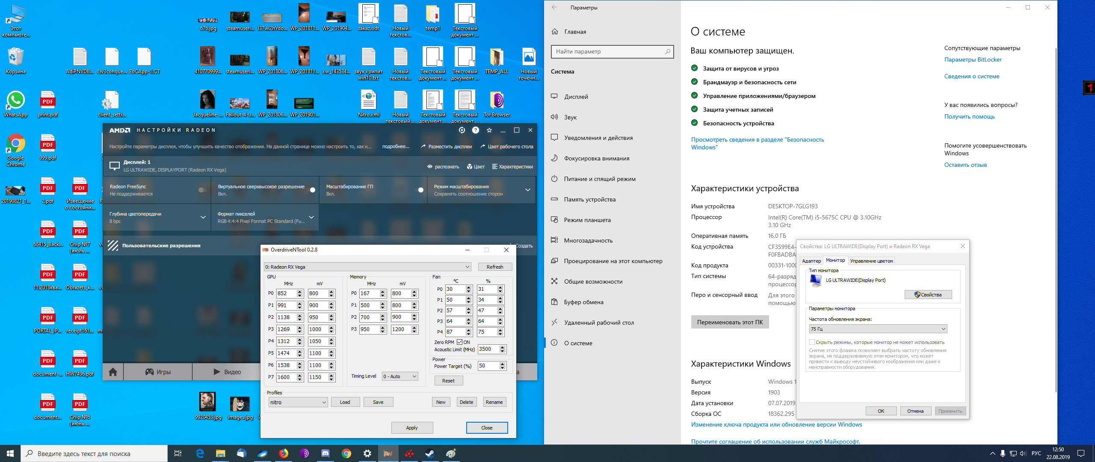Check 'Скрыть режимы' monitor checkbox
This screenshot has width=1095, height=462.
[811, 342]
